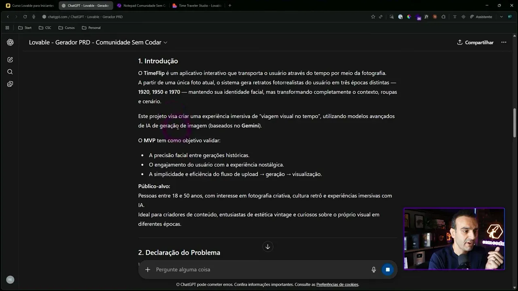
Task: Click the microphone icon in the message bar
Action: pyautogui.click(x=373, y=270)
